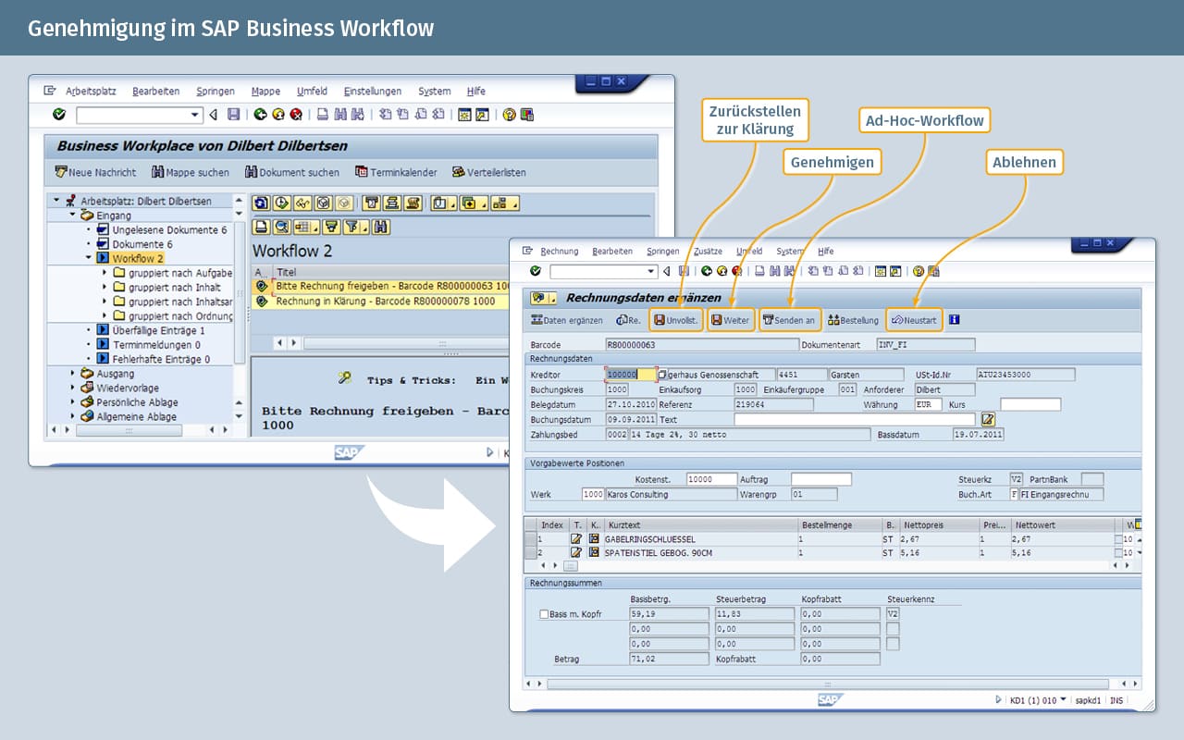
Task: Click the Create new session icon in Business Workplace
Action: coord(465,115)
